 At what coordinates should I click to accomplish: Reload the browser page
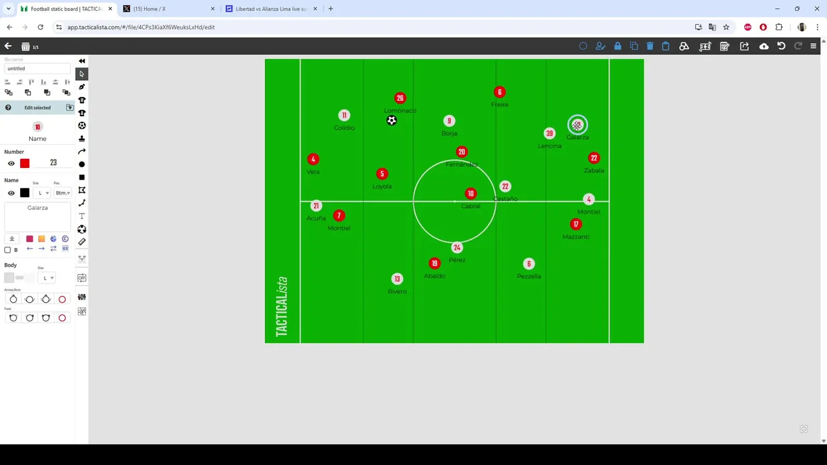[40, 27]
